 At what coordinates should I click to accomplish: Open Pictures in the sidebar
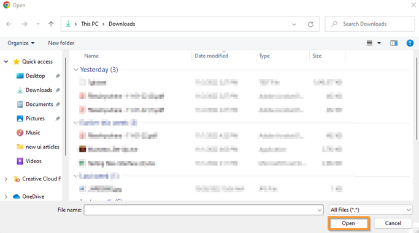point(35,119)
